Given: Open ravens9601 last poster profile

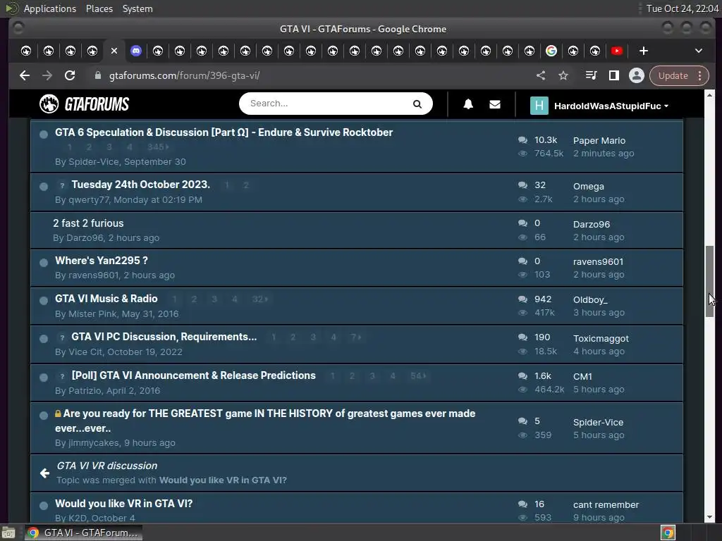Looking at the screenshot, I should pyautogui.click(x=598, y=261).
